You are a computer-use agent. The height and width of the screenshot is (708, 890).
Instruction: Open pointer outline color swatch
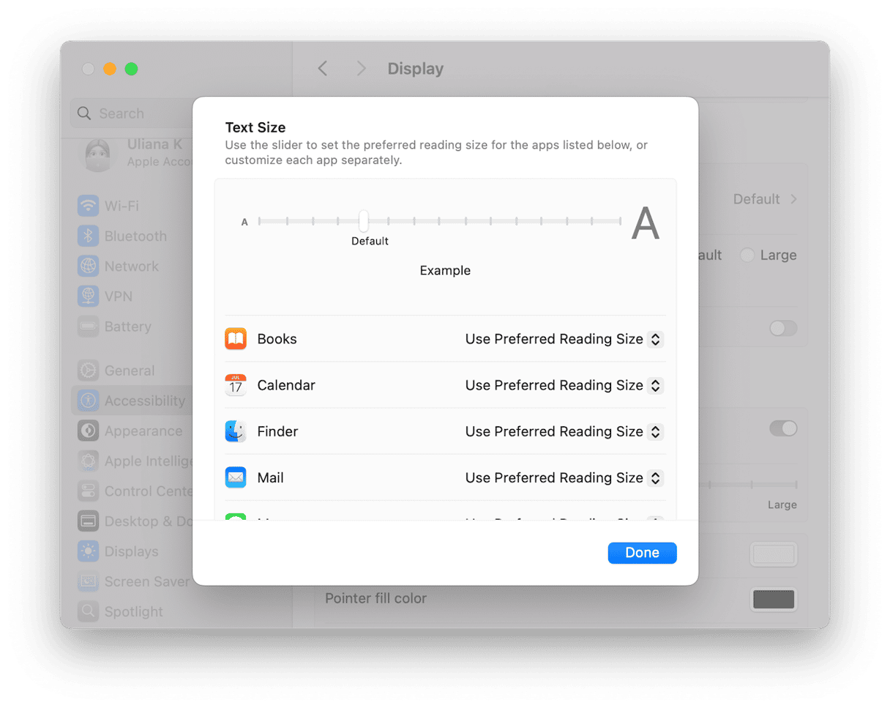click(x=774, y=554)
